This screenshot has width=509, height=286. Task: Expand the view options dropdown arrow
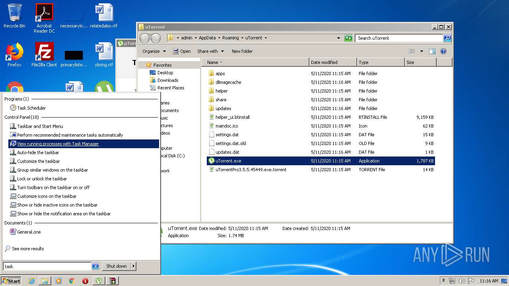click(x=422, y=51)
